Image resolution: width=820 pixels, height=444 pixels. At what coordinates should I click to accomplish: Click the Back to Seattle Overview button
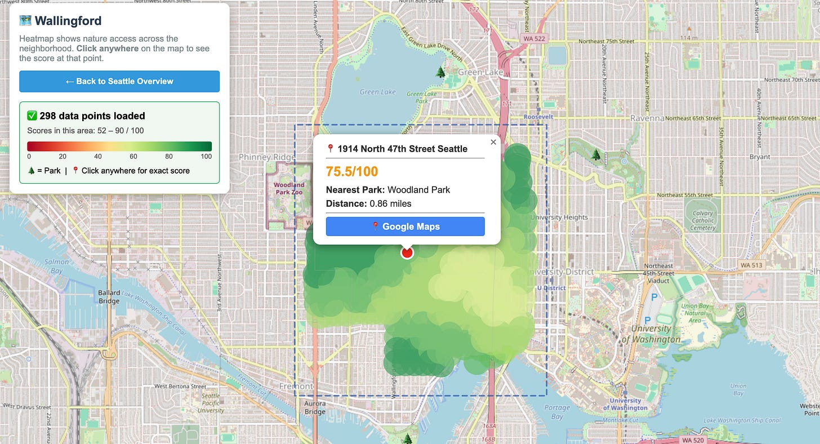(x=119, y=81)
